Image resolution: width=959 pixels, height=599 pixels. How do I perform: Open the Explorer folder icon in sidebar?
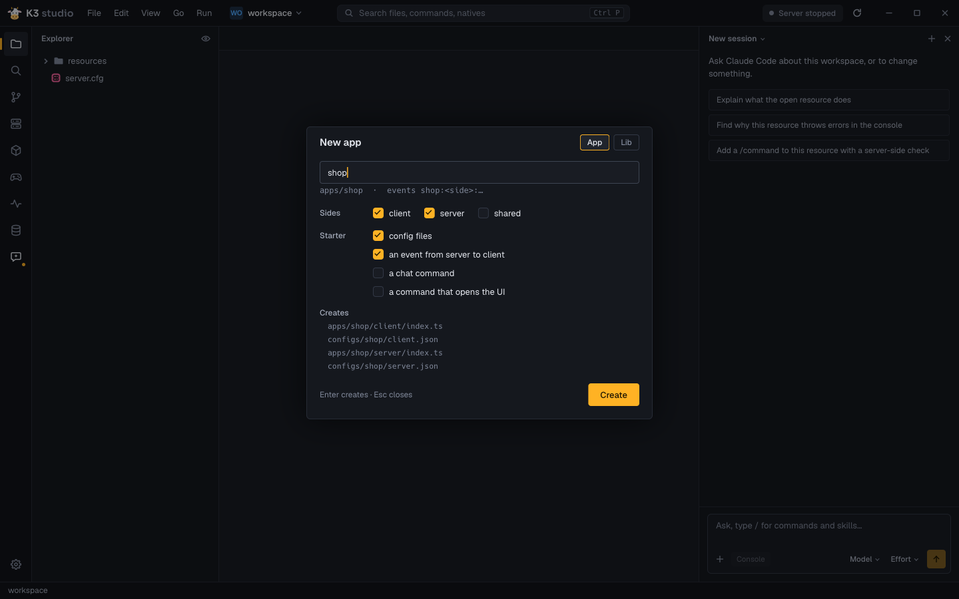pos(16,44)
